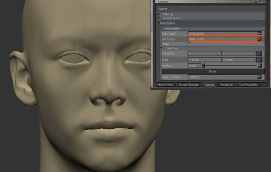Expand the Filtering section

click(159, 14)
